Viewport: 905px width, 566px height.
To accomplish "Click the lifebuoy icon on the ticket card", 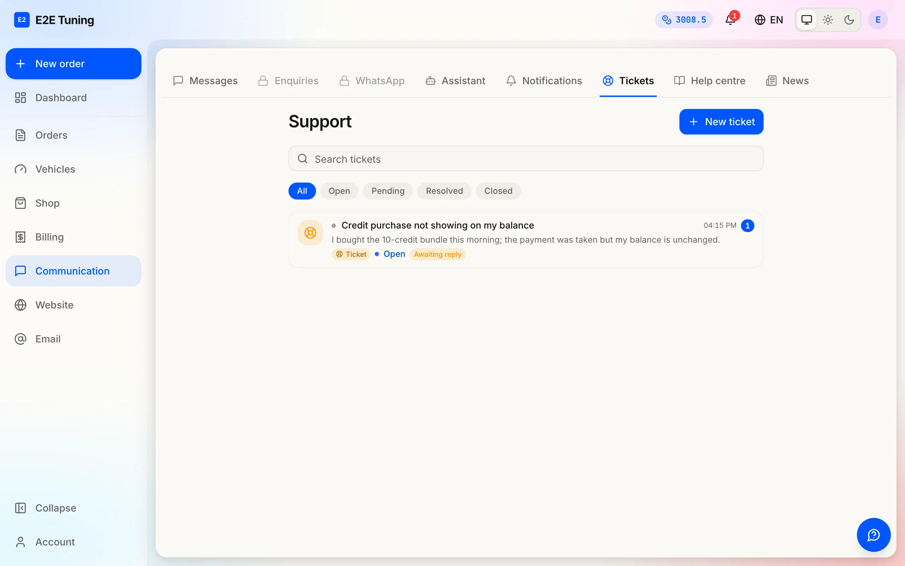I will (310, 232).
